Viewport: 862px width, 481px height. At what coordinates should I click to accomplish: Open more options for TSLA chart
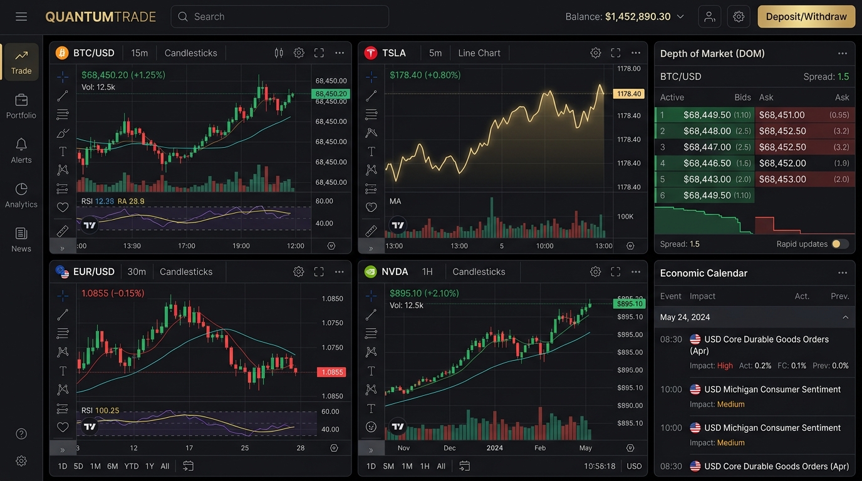tap(636, 53)
